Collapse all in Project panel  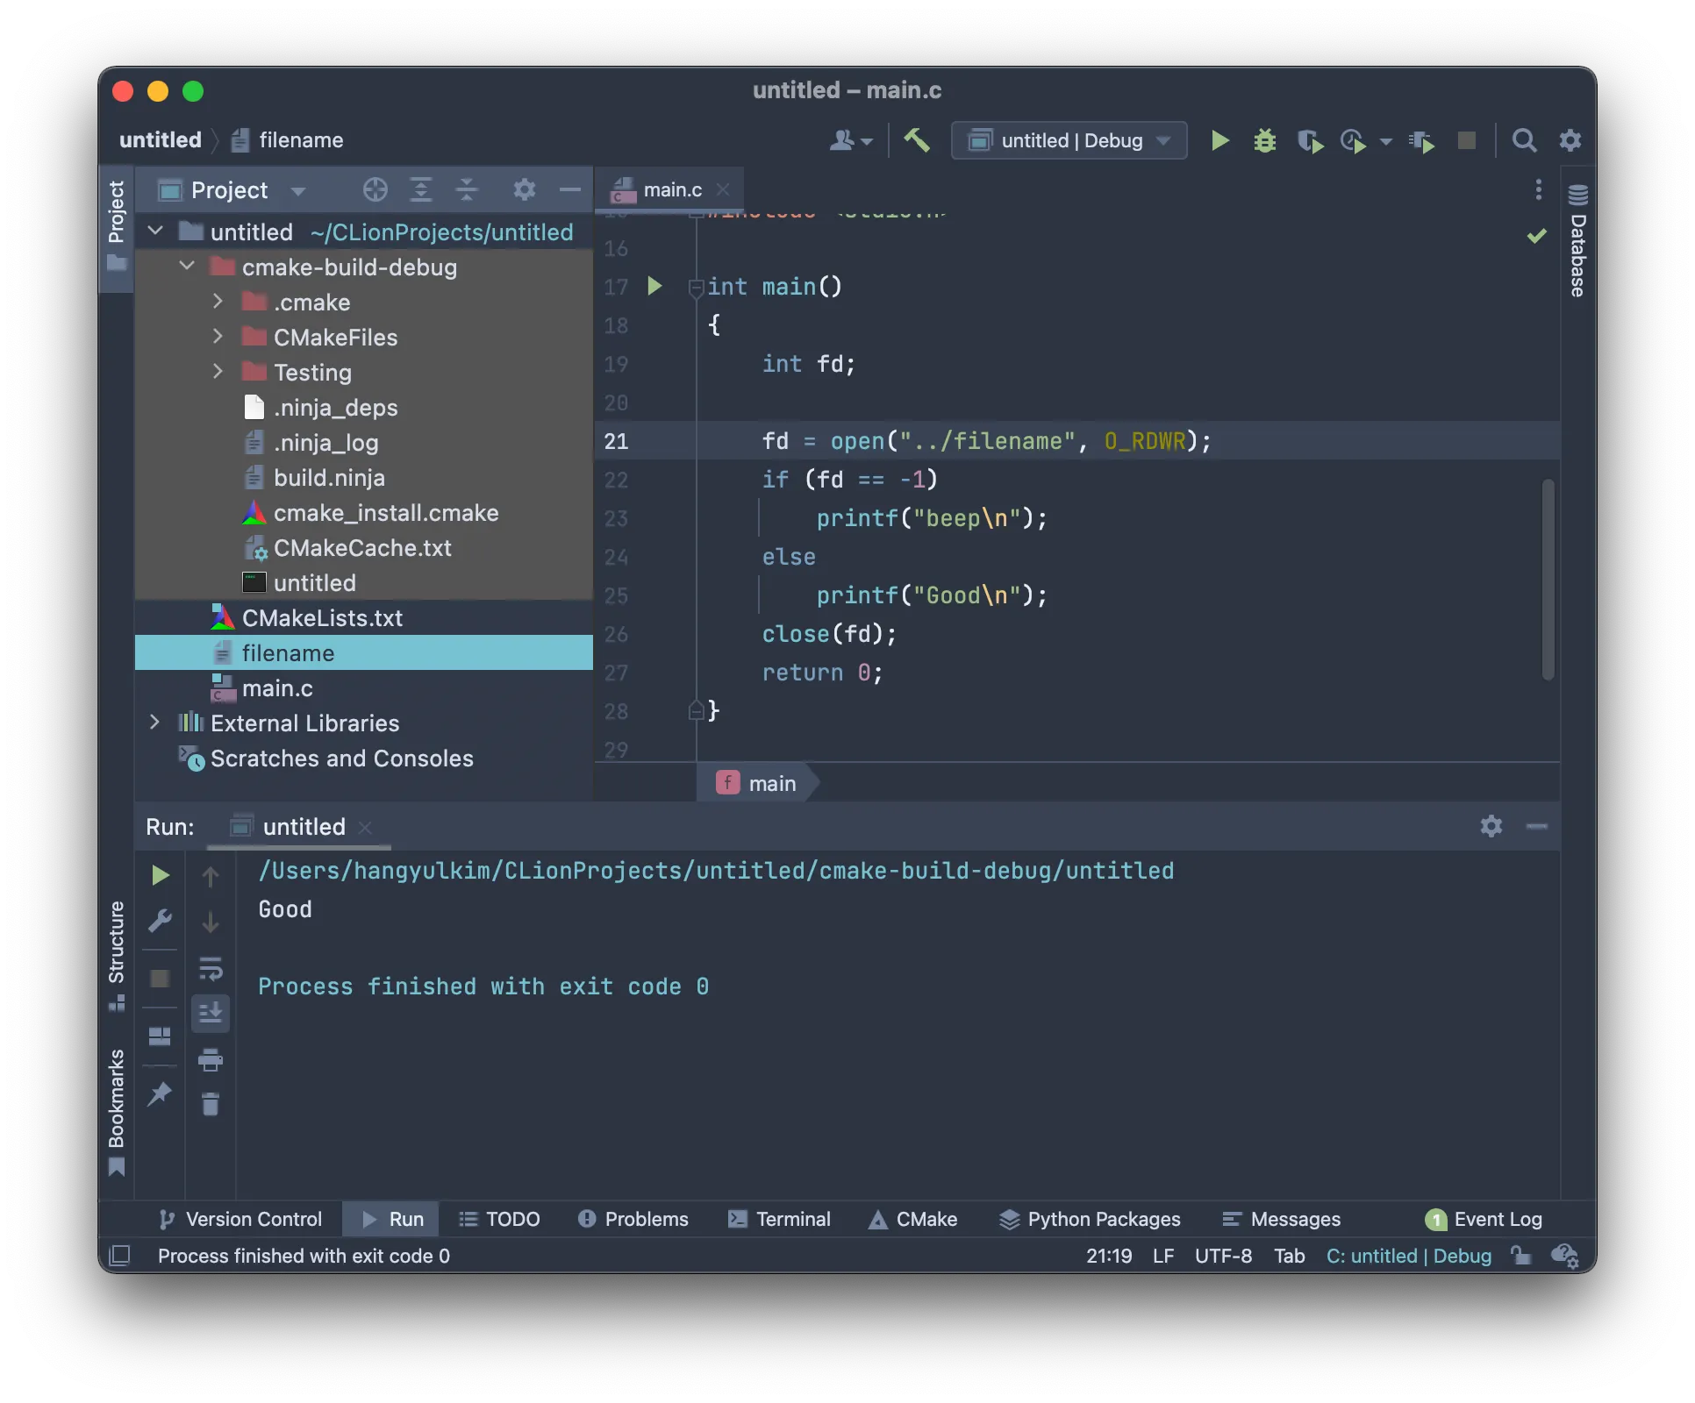coord(467,189)
